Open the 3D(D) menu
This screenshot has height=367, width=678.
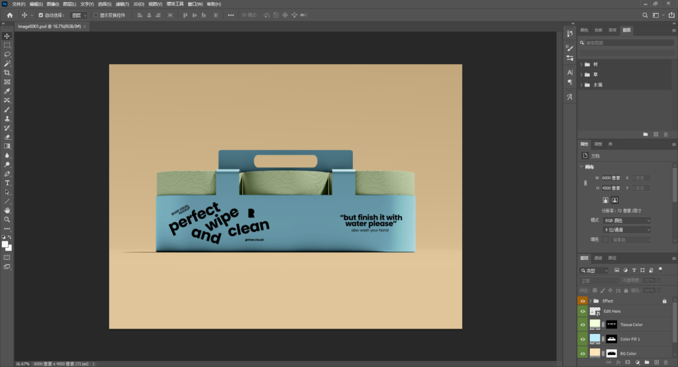(x=139, y=4)
